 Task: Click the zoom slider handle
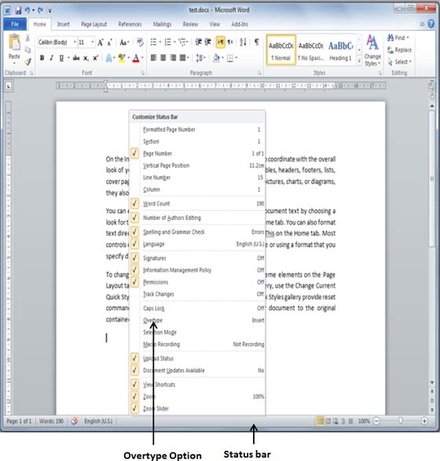point(400,421)
